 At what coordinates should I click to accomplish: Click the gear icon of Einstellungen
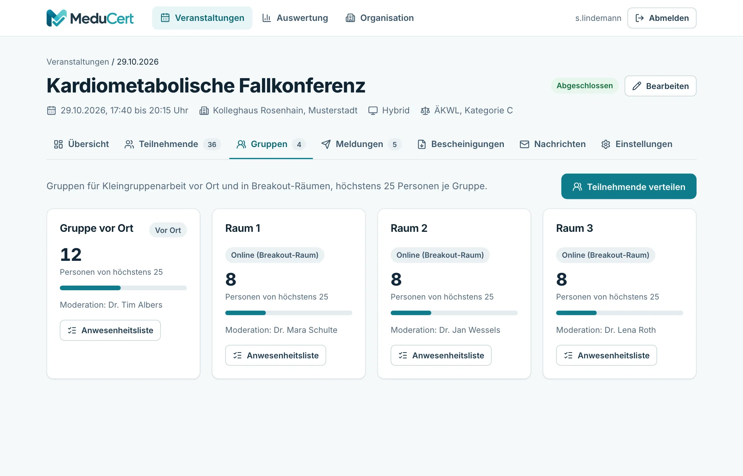point(606,144)
